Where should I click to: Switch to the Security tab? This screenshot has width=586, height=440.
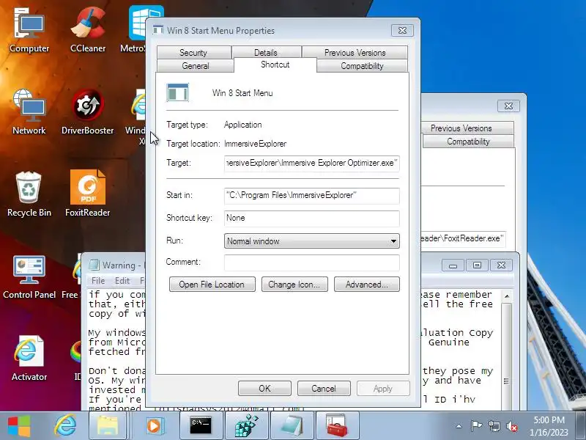(193, 52)
